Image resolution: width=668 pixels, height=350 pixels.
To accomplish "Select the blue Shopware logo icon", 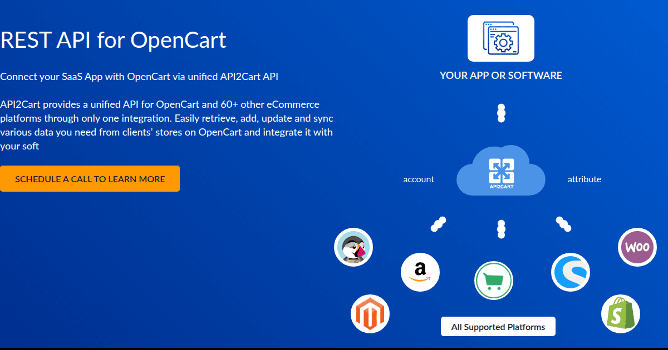I will coord(571,272).
